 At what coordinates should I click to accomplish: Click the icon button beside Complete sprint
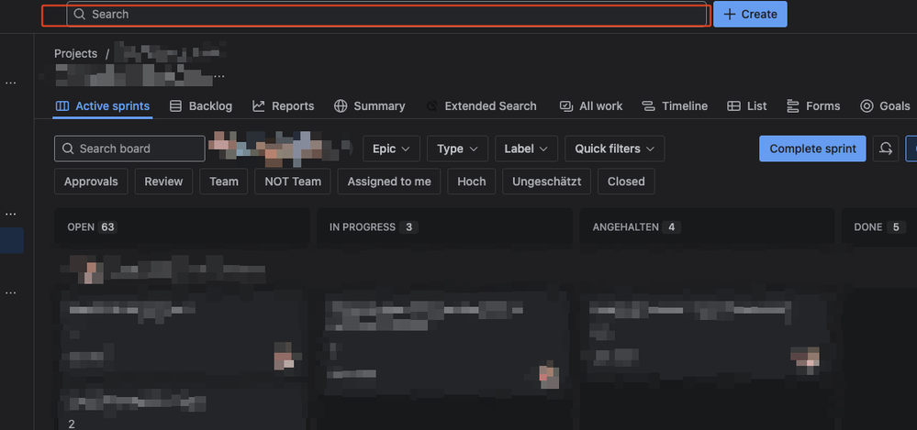pos(886,149)
